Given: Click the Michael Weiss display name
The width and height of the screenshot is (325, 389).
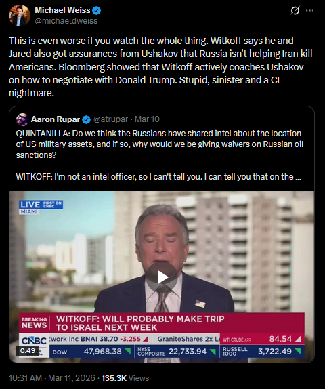Looking at the screenshot, I should (x=62, y=10).
